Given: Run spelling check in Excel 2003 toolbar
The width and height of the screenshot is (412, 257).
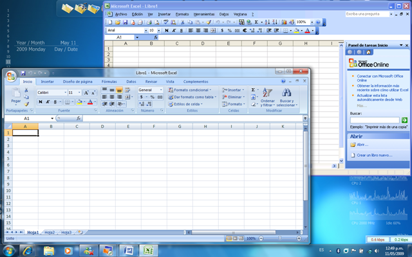Looking at the screenshot, I should (x=166, y=22).
